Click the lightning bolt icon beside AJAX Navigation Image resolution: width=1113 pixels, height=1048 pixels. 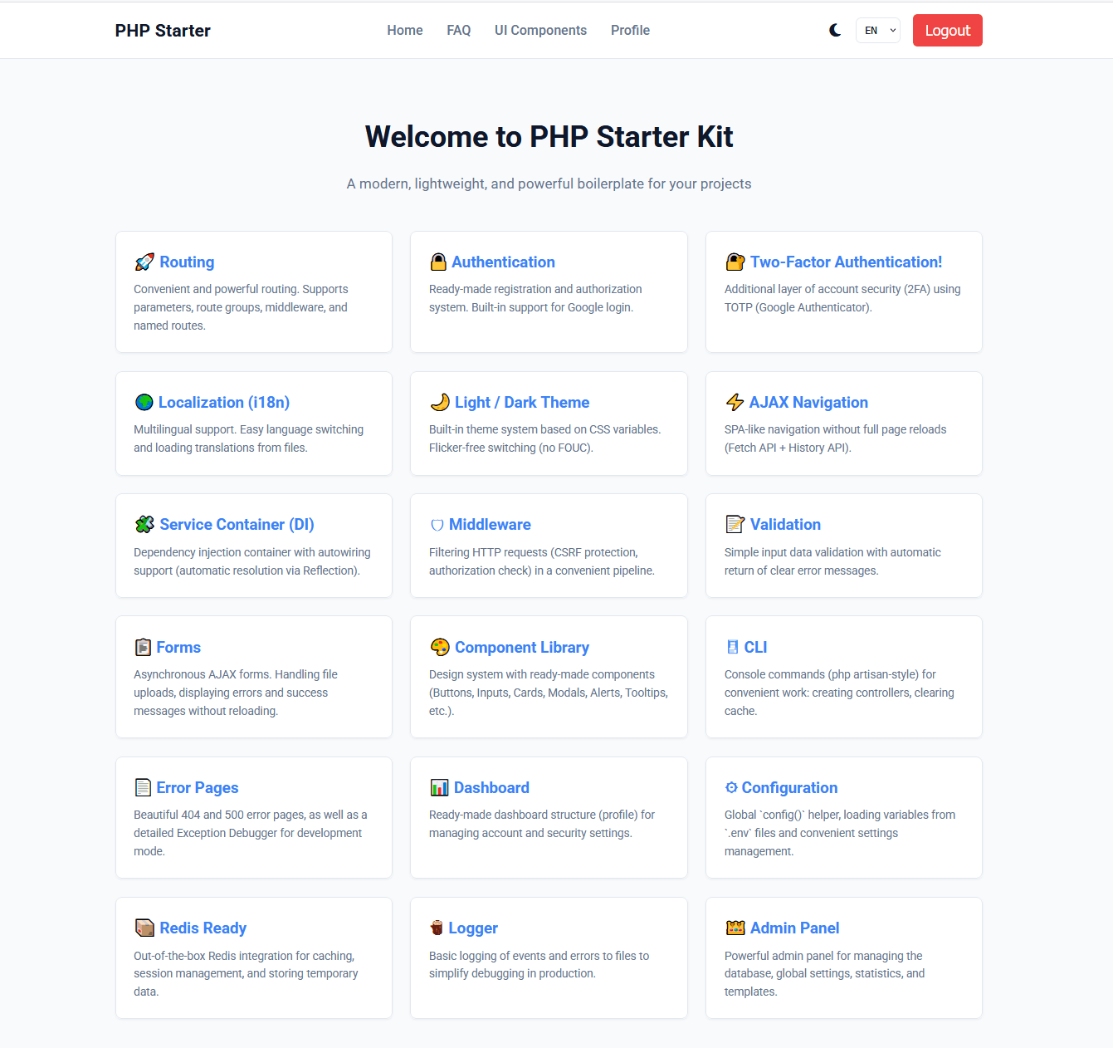tap(735, 403)
